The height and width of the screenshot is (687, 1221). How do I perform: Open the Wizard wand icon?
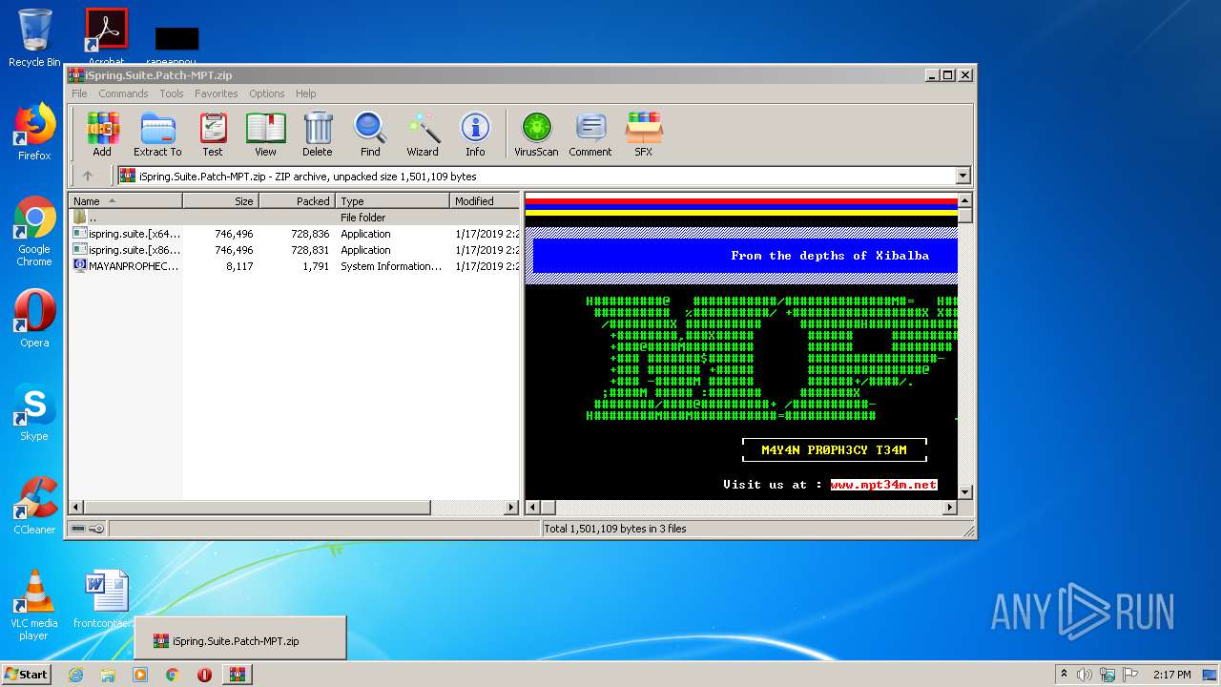pos(423,134)
